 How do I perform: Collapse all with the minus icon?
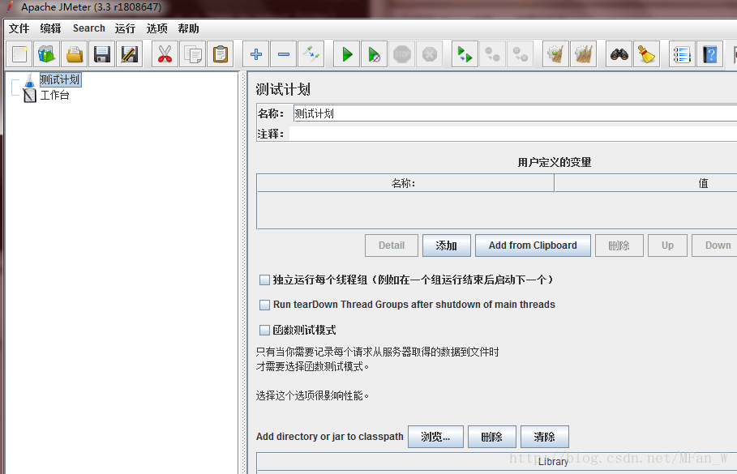click(x=284, y=54)
